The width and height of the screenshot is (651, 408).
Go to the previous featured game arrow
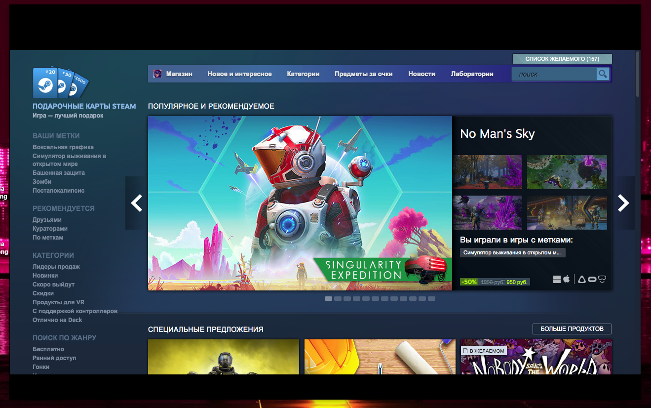click(x=136, y=203)
